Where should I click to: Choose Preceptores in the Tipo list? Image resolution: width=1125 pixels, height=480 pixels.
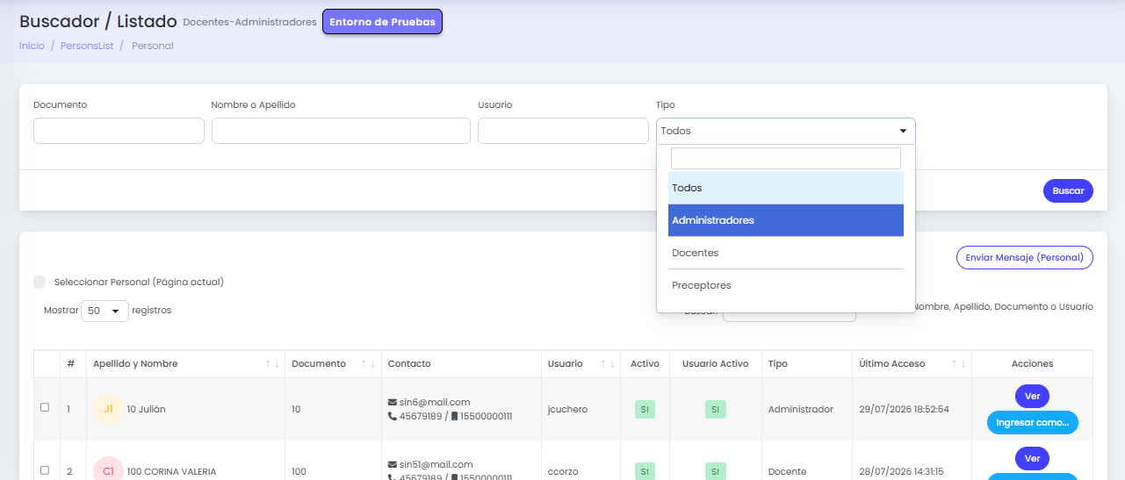[785, 285]
